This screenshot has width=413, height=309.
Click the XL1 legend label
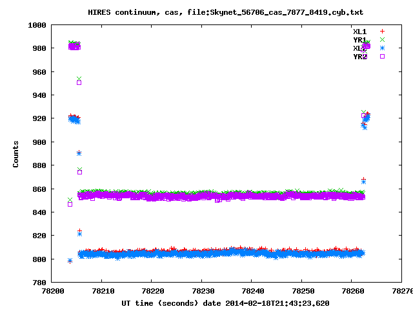point(360,32)
